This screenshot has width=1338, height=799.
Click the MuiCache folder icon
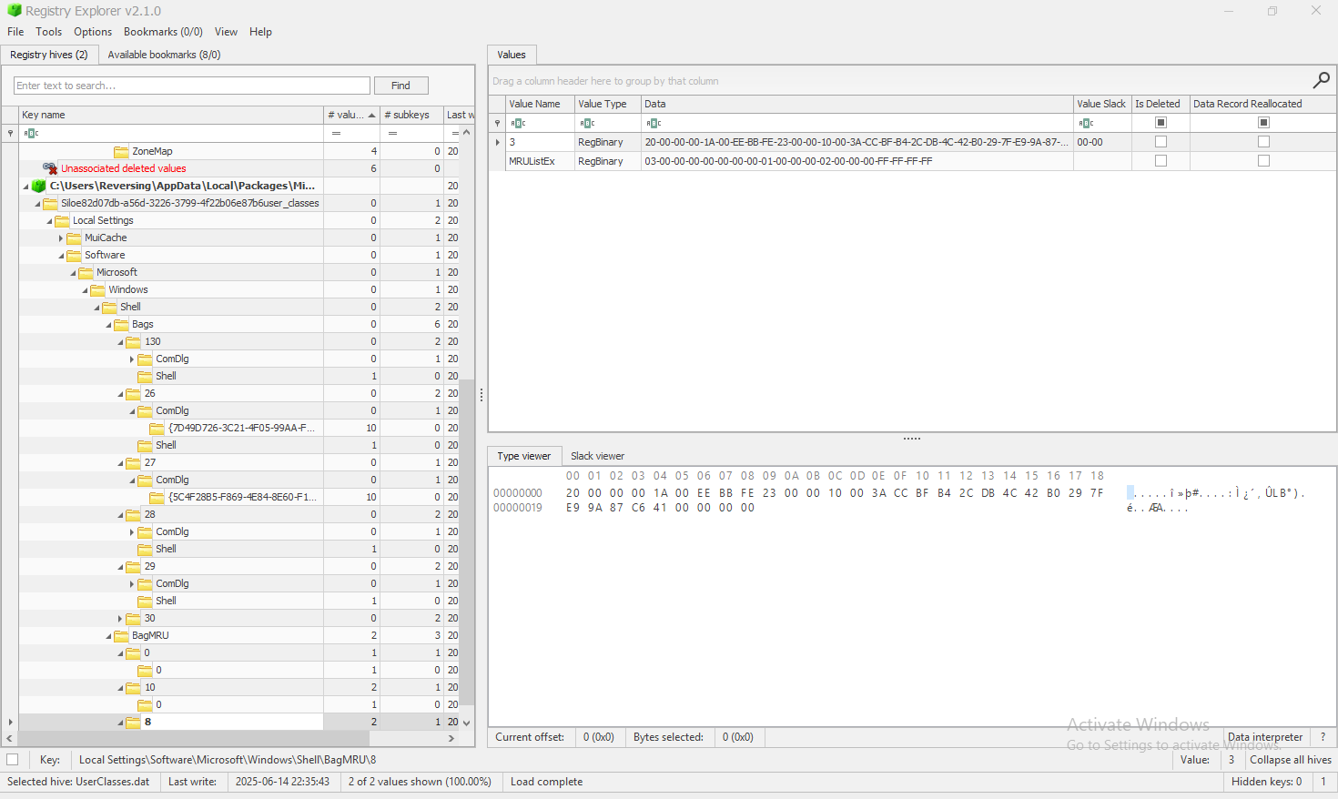74,238
